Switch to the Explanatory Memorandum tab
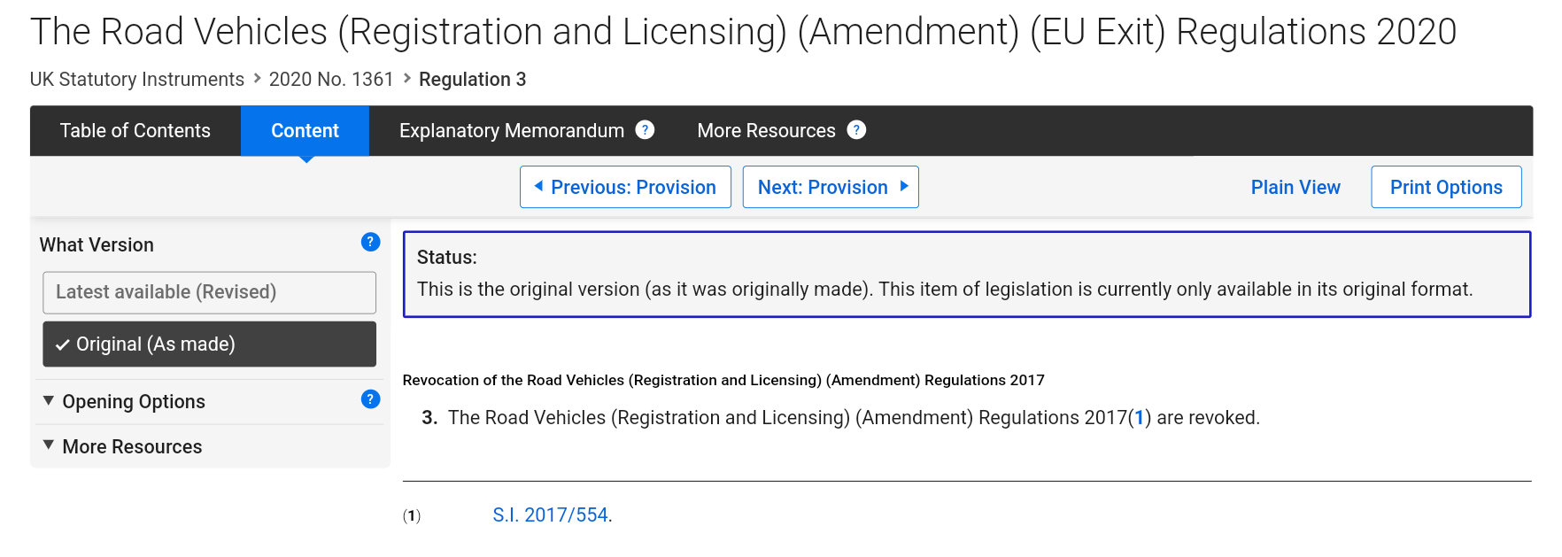The height and width of the screenshot is (557, 1562). (511, 131)
